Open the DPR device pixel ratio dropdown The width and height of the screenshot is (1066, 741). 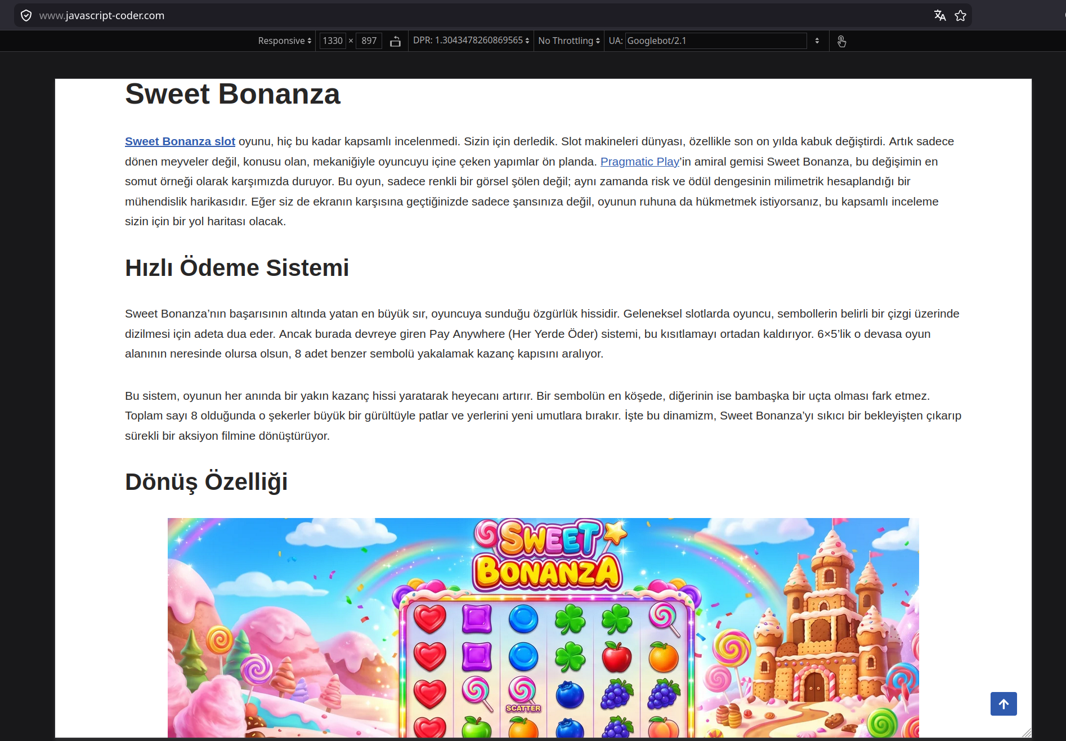(x=471, y=41)
